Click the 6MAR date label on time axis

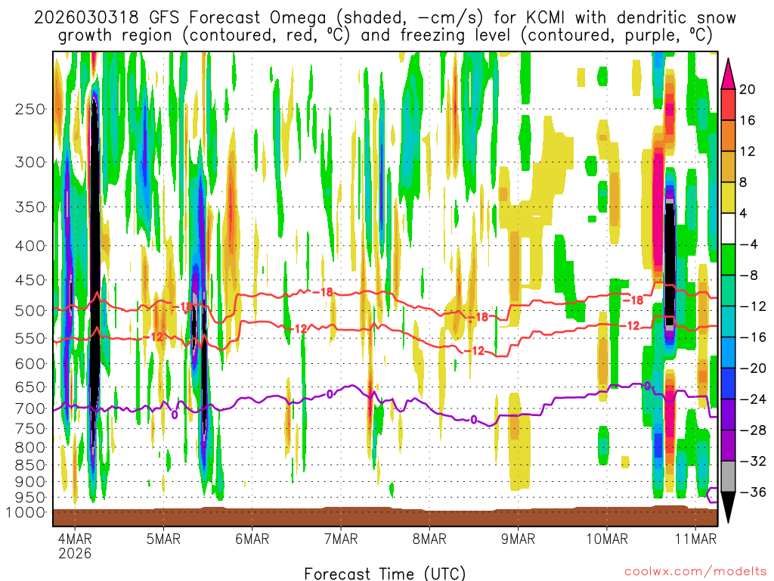pyautogui.click(x=252, y=539)
